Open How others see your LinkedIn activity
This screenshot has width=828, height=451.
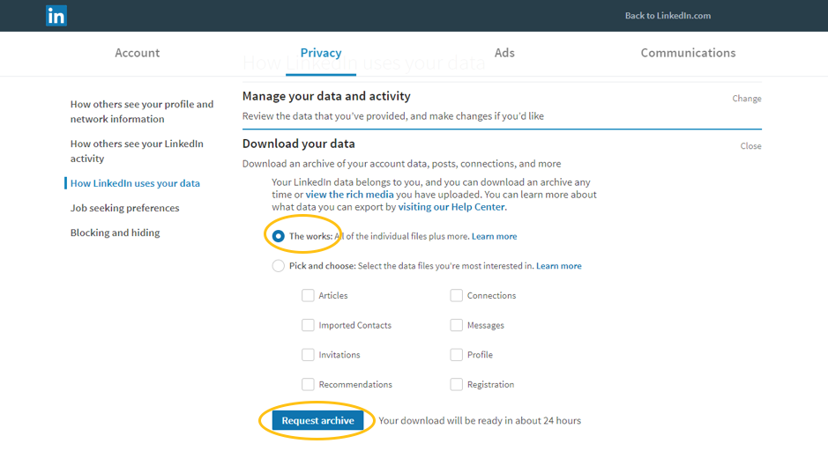coord(137,151)
